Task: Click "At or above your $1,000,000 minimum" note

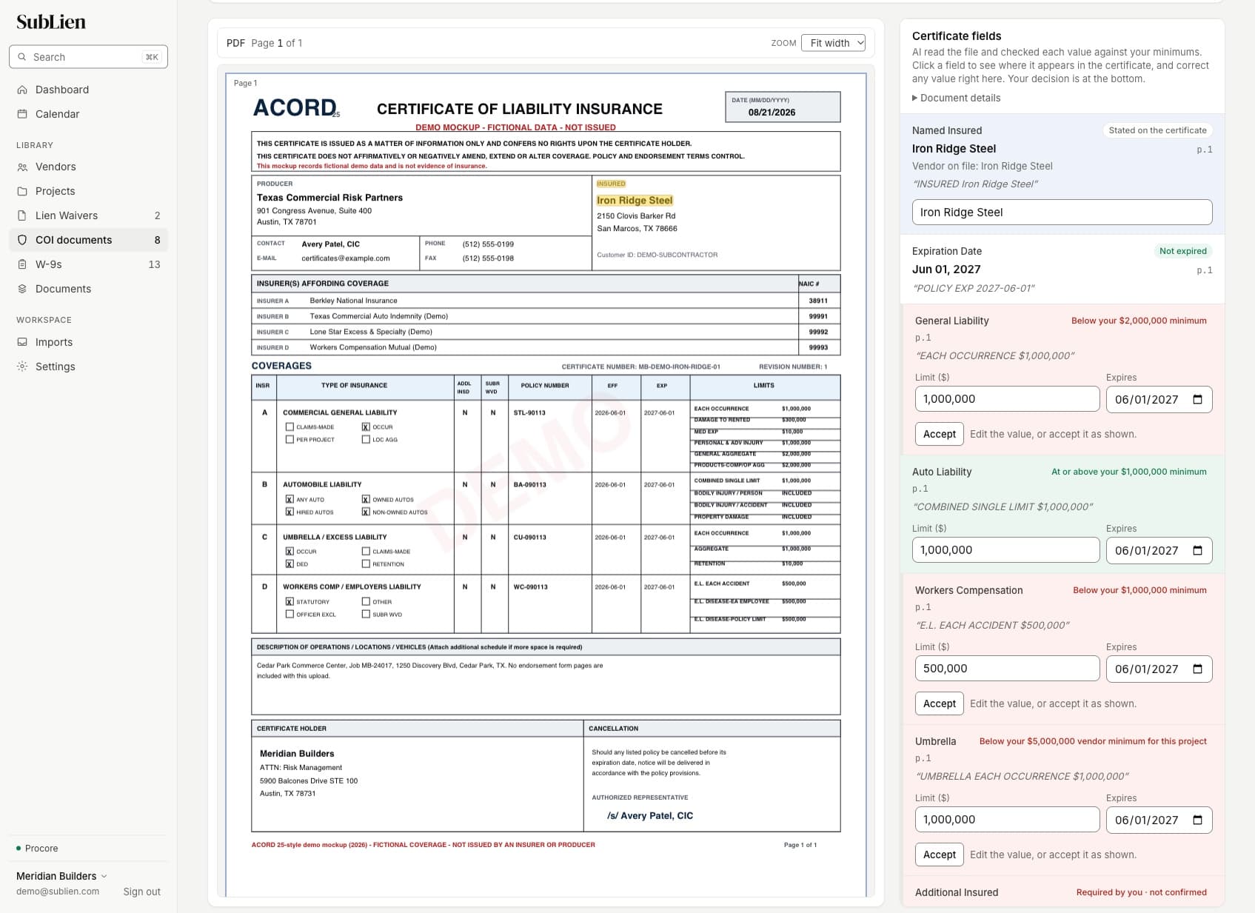Action: [x=1128, y=472]
